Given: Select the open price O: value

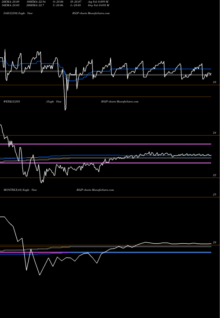Looking at the screenshot, I should tap(58, 2).
